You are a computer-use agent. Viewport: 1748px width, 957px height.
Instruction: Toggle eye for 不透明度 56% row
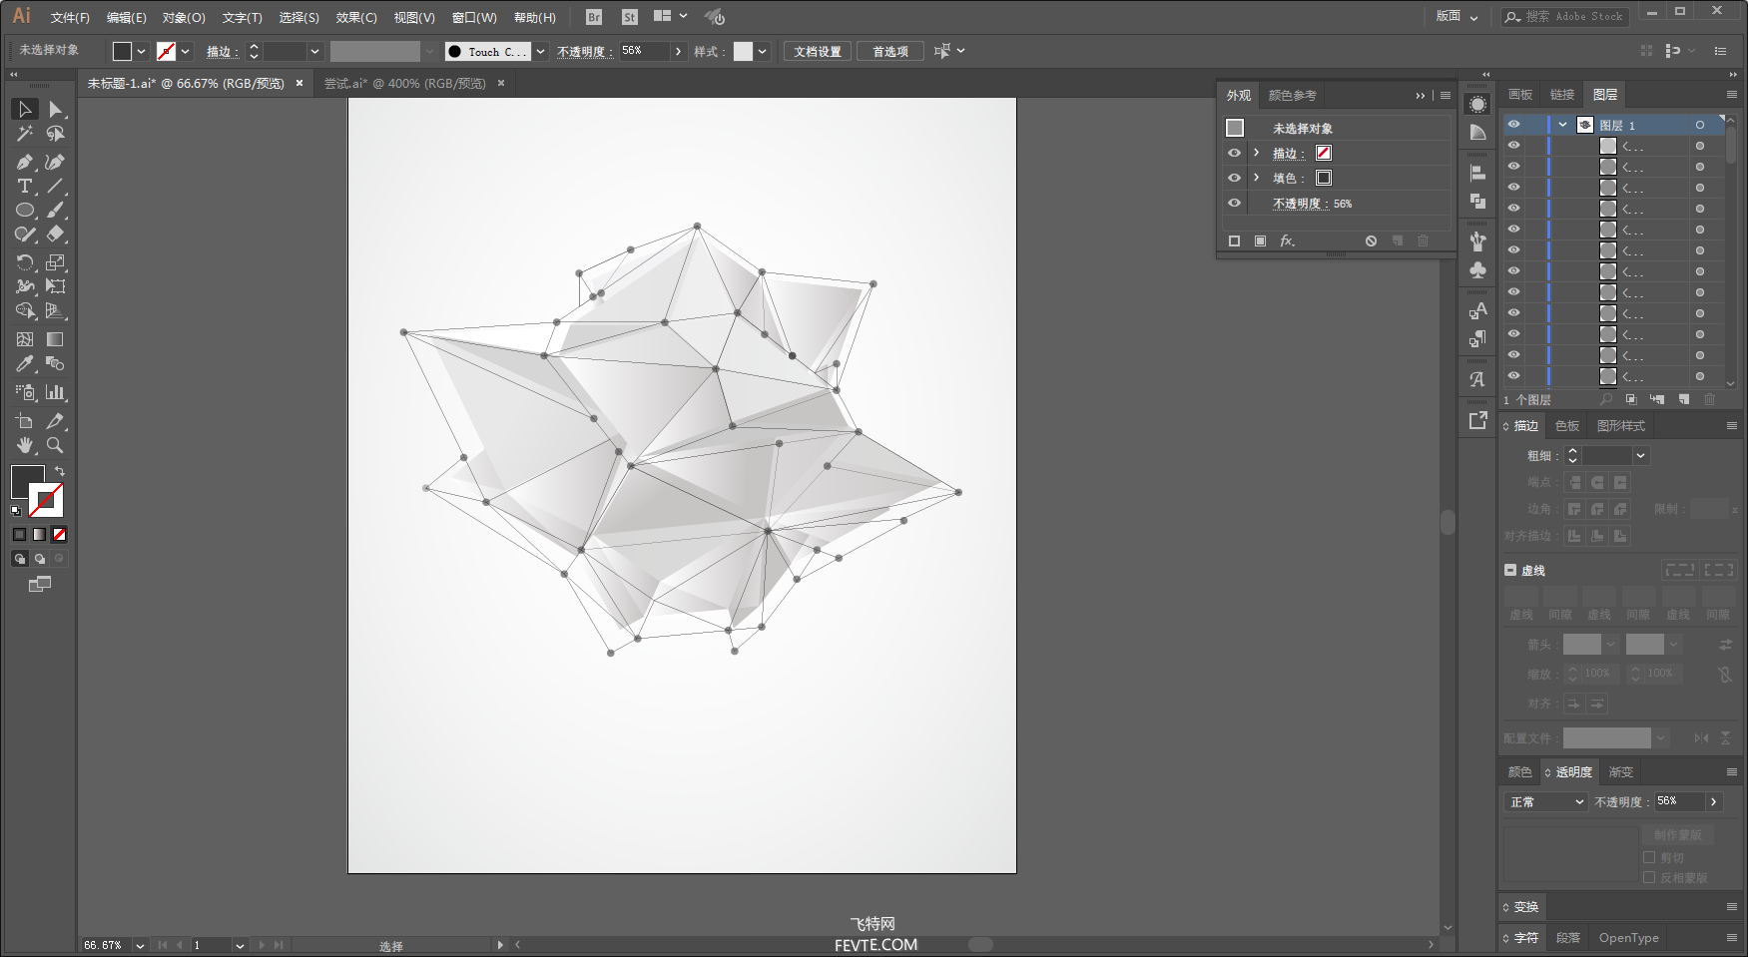(1234, 203)
